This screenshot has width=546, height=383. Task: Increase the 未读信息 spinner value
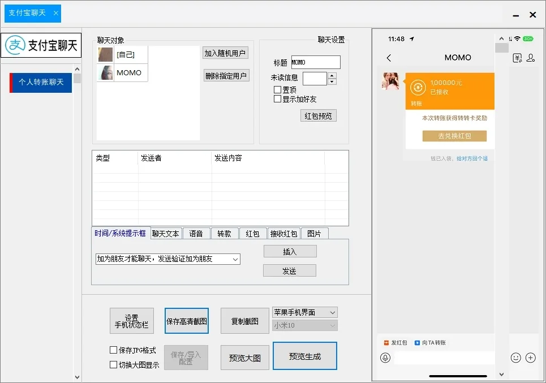point(332,75)
